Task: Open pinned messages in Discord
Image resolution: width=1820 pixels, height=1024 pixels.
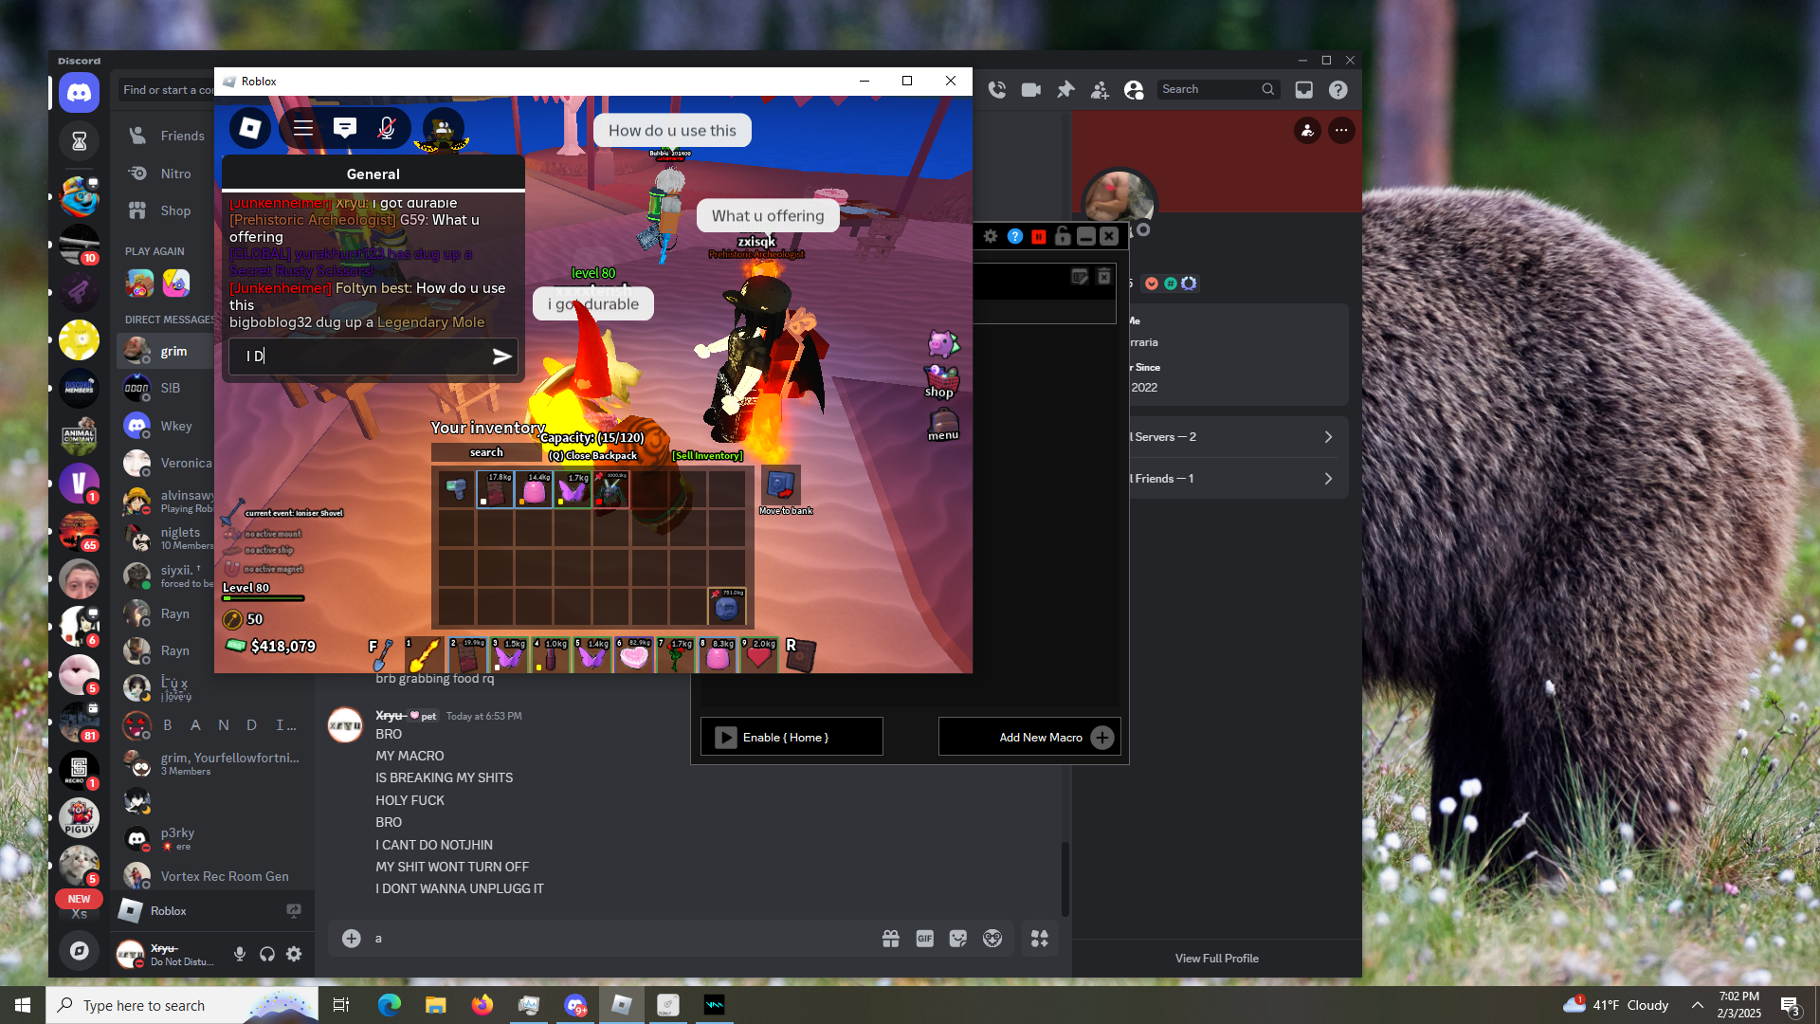Action: [x=1065, y=89]
